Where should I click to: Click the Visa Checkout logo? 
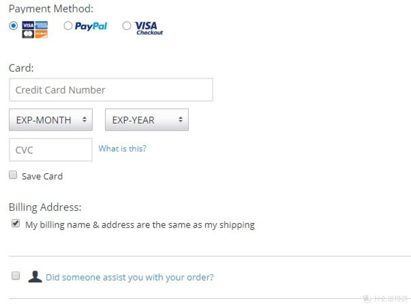point(149,28)
